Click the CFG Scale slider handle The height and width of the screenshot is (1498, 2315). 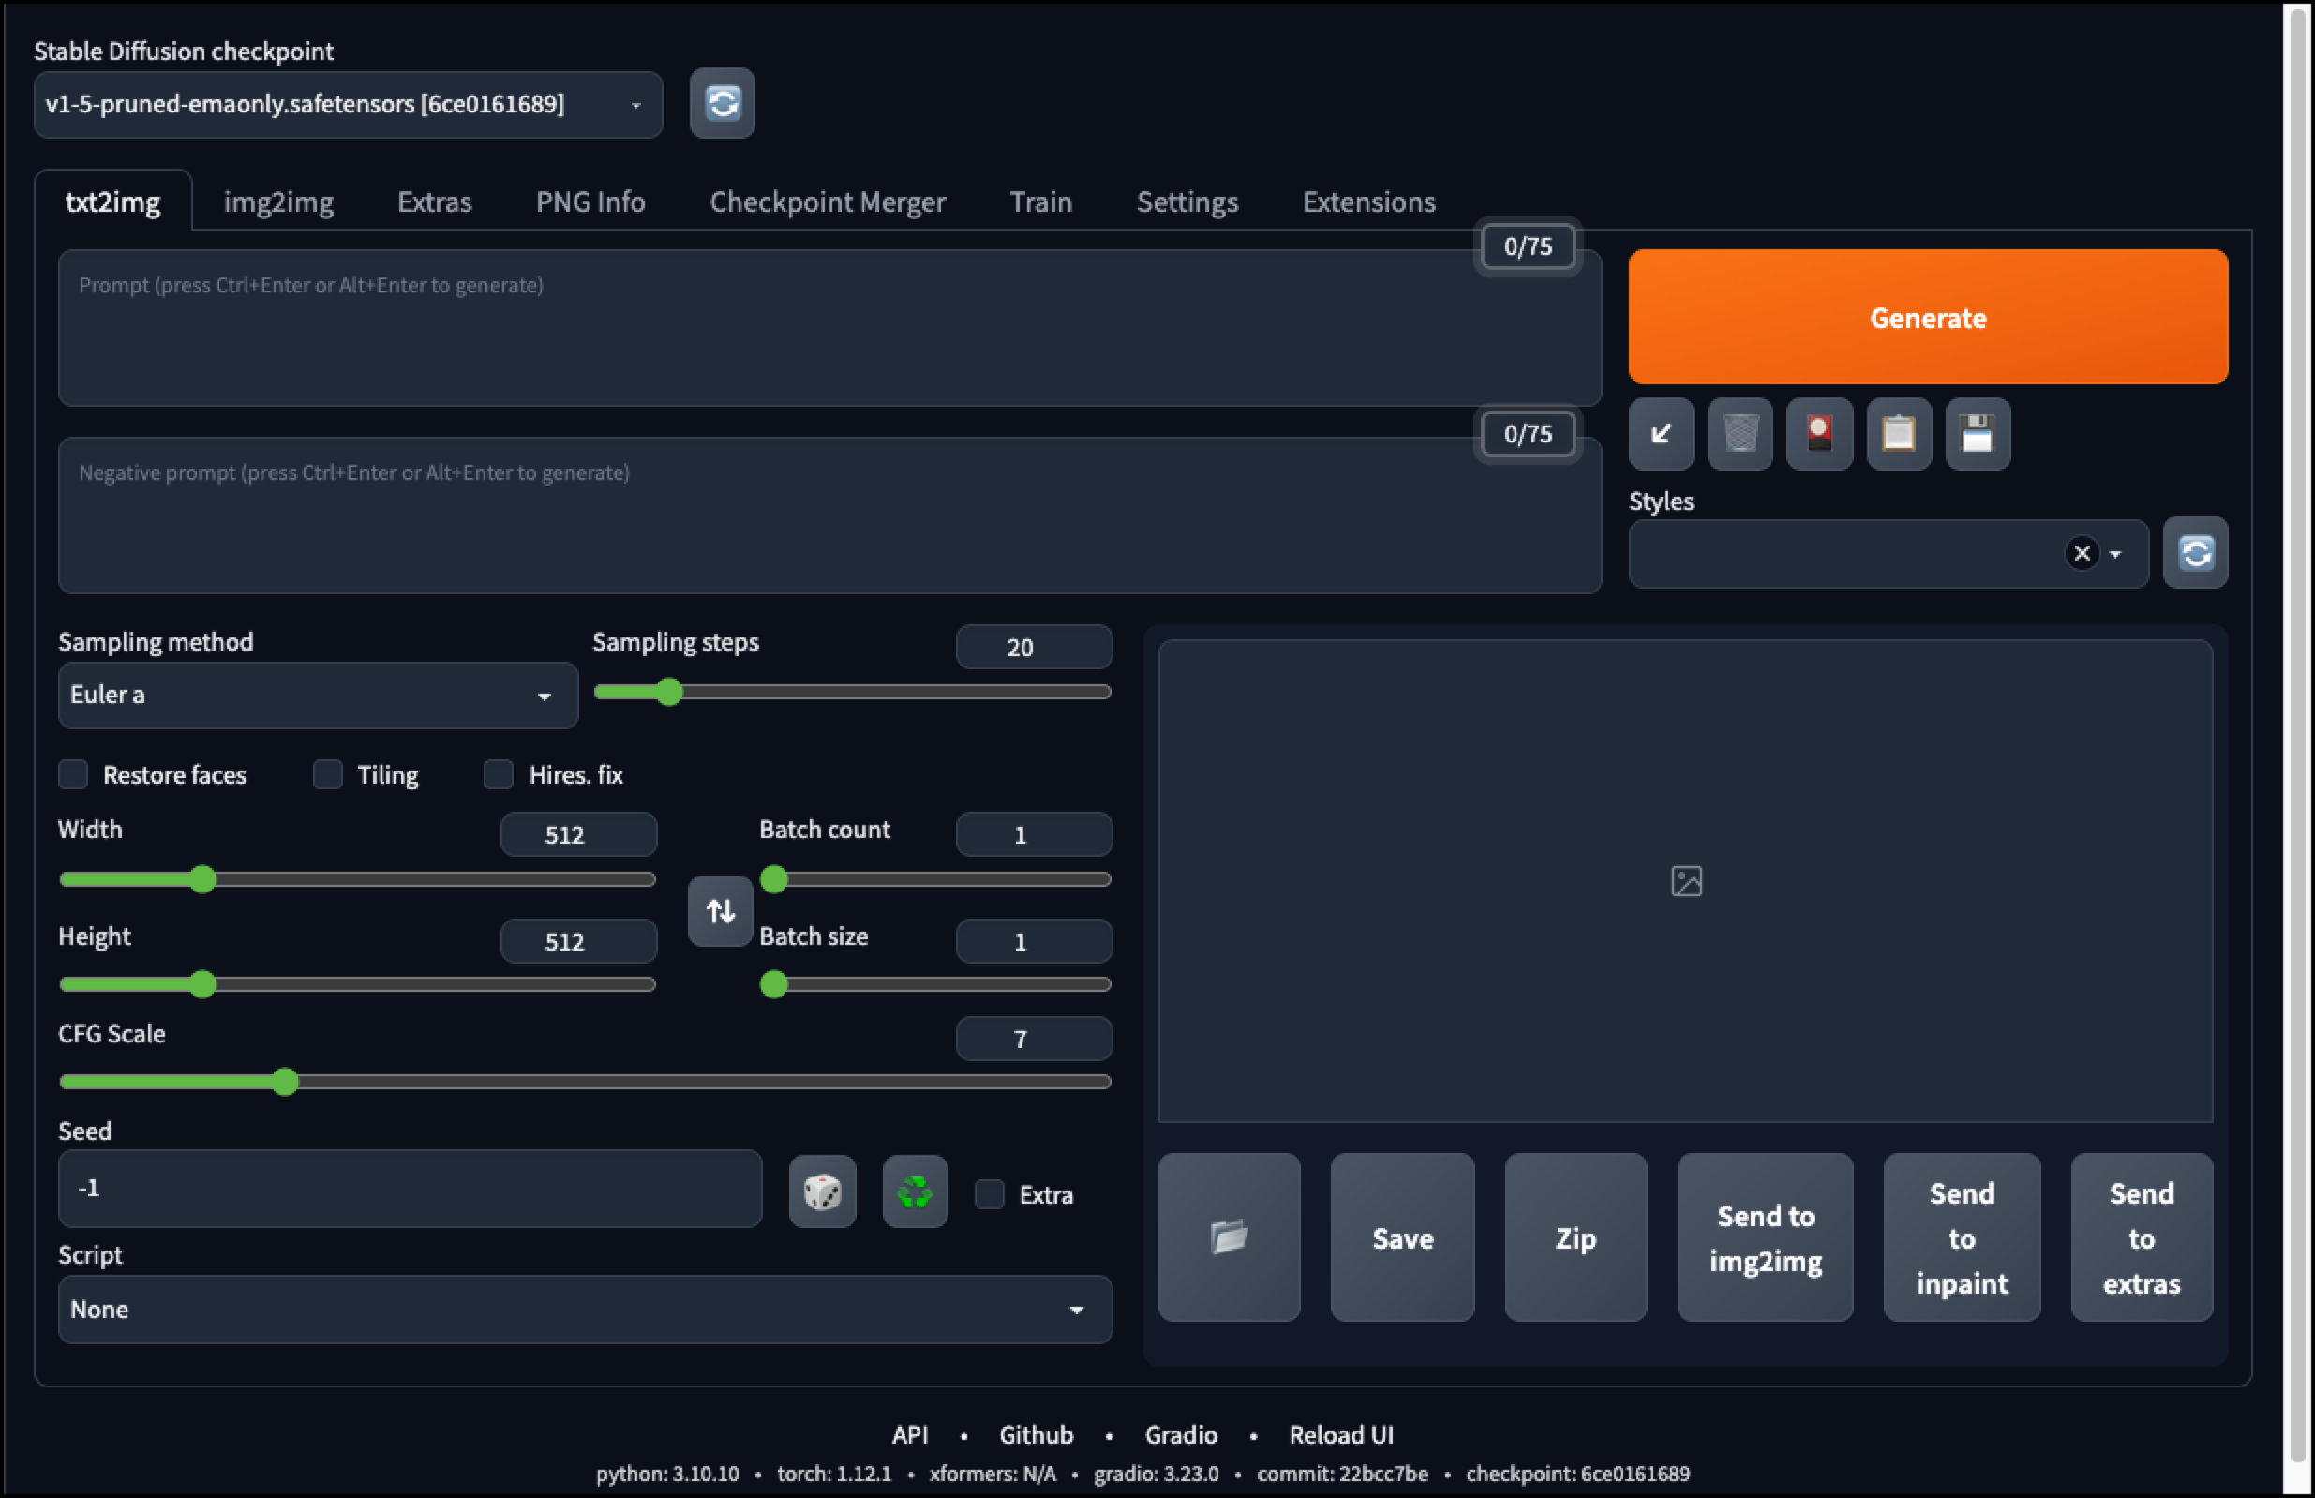tap(285, 1082)
